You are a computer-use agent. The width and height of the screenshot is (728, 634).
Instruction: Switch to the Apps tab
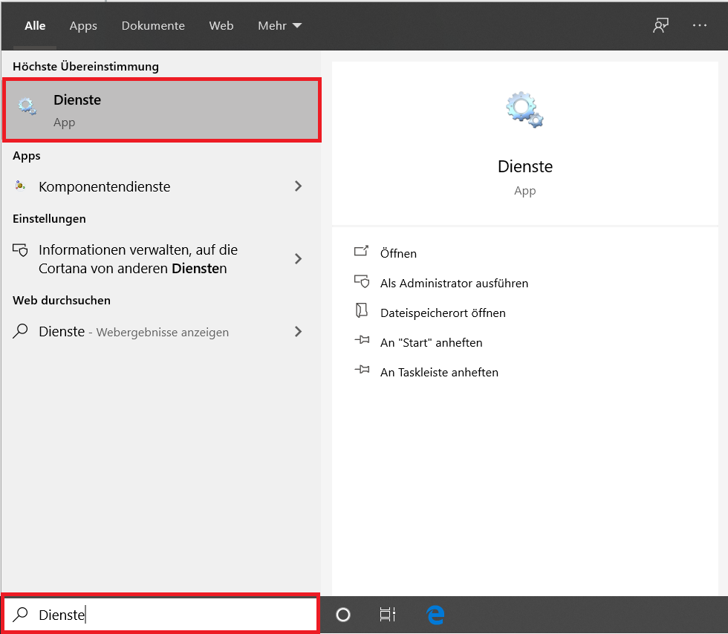pos(83,25)
